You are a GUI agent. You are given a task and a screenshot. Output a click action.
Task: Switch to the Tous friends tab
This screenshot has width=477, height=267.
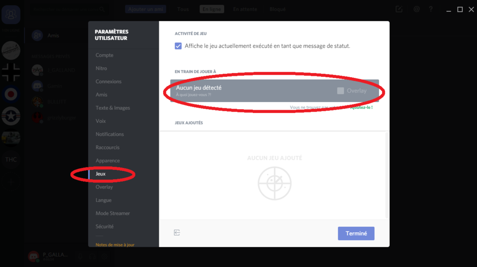click(183, 9)
